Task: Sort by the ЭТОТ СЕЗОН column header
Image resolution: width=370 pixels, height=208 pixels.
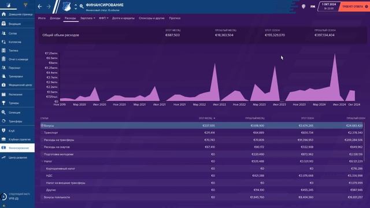Action: click(308, 118)
